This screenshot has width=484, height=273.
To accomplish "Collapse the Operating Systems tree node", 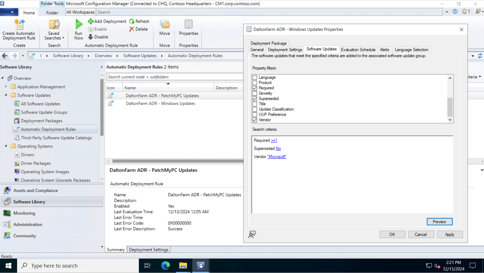I will pyautogui.click(x=6, y=146).
